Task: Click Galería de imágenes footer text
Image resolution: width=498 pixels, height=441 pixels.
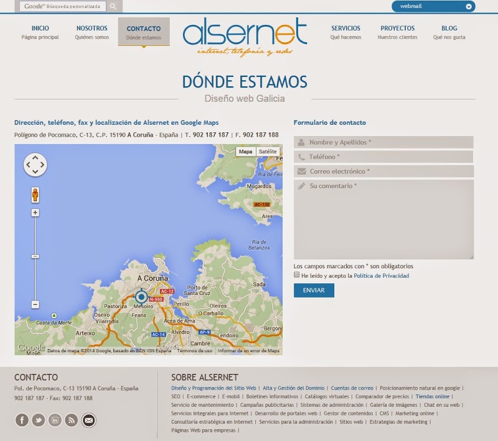Action: (x=393, y=405)
